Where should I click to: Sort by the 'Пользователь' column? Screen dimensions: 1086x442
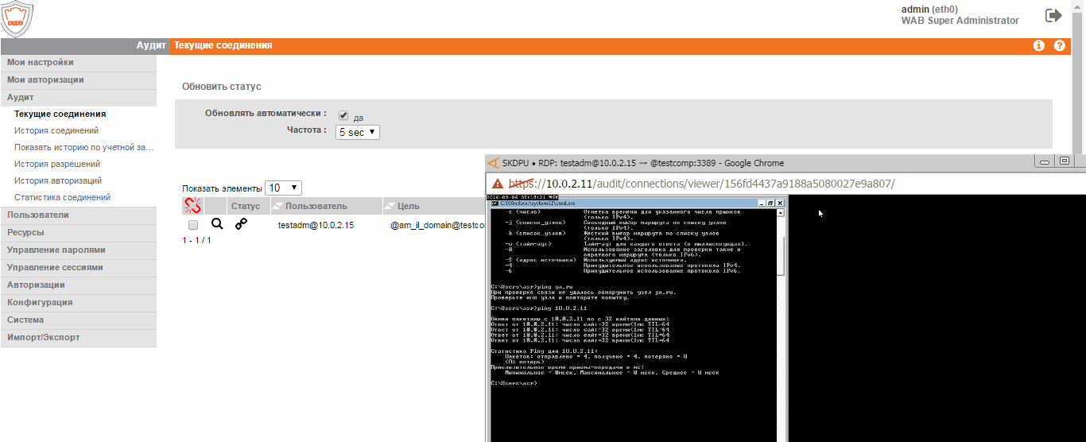[326, 206]
